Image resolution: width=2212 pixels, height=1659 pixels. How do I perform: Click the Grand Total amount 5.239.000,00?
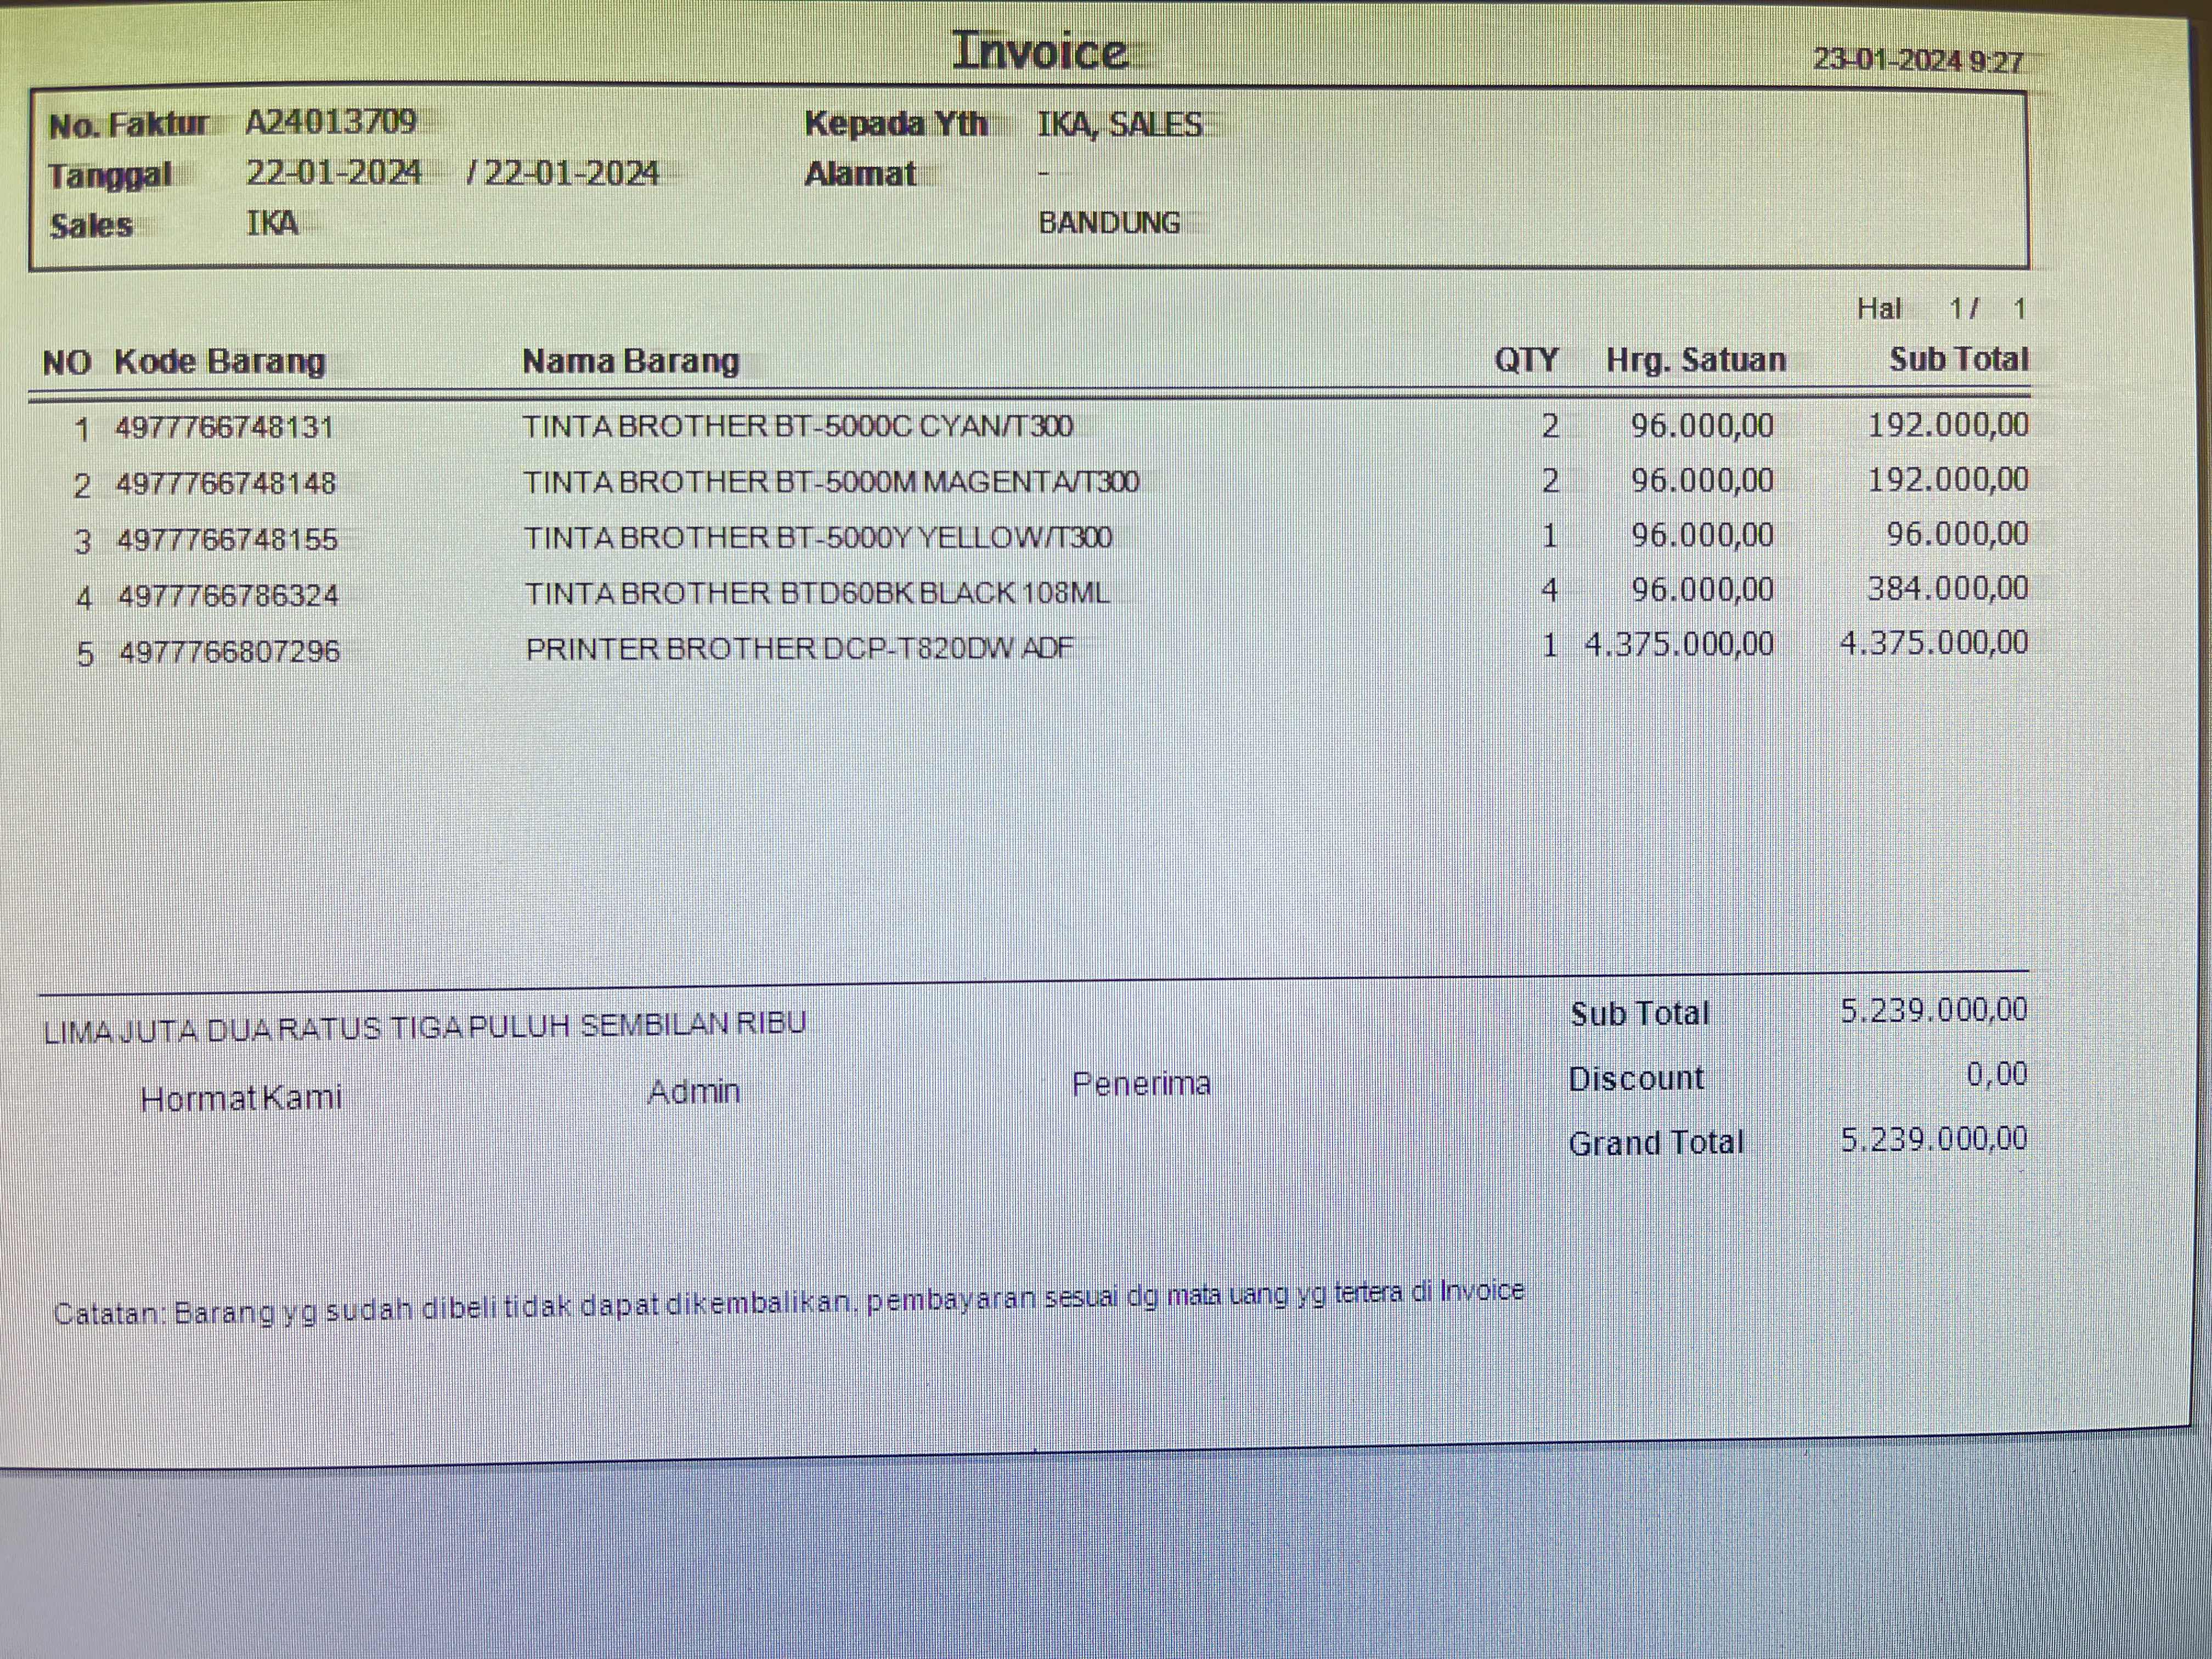(x=1933, y=1139)
